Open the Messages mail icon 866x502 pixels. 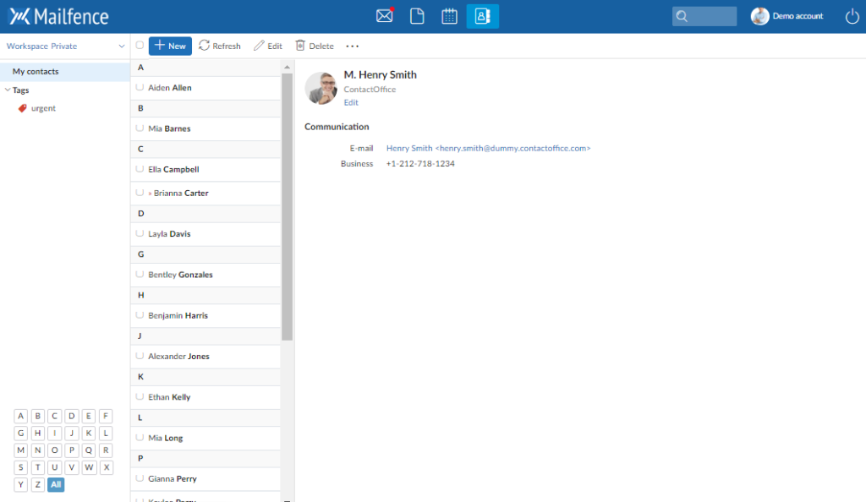(x=384, y=15)
